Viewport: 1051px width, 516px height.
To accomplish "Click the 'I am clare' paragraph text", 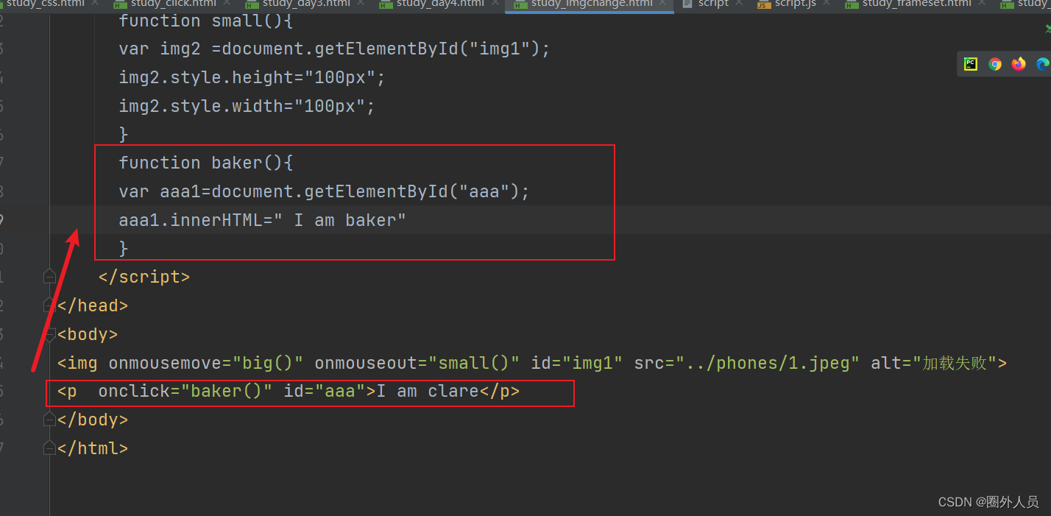I will point(428,392).
